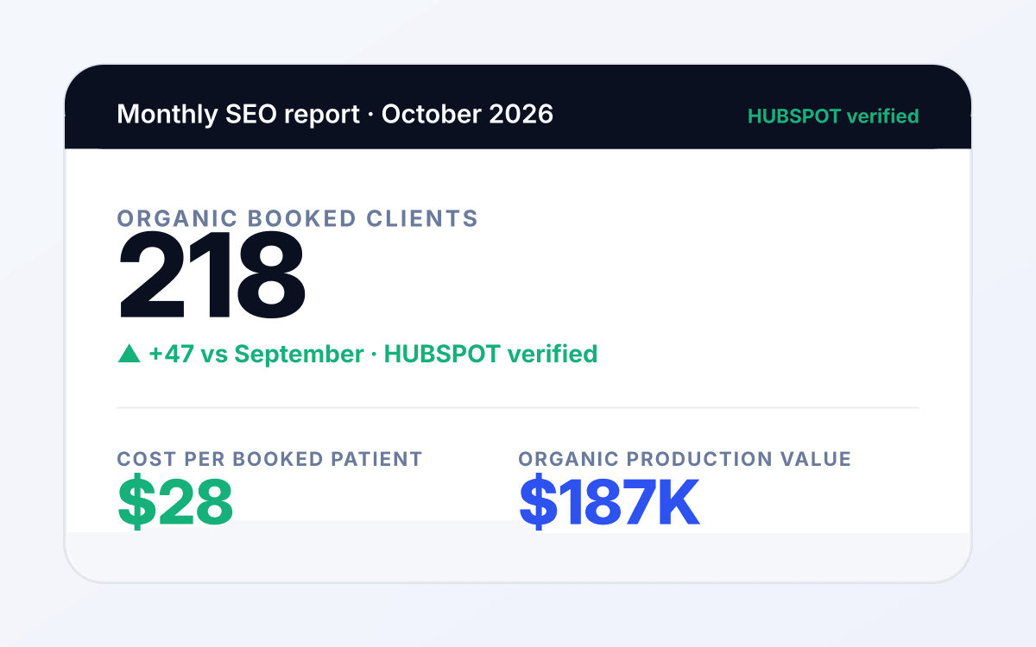Select the 'COST PER BOOKED PATIENT' label
Screen dimensions: 1036x647
[270, 459]
